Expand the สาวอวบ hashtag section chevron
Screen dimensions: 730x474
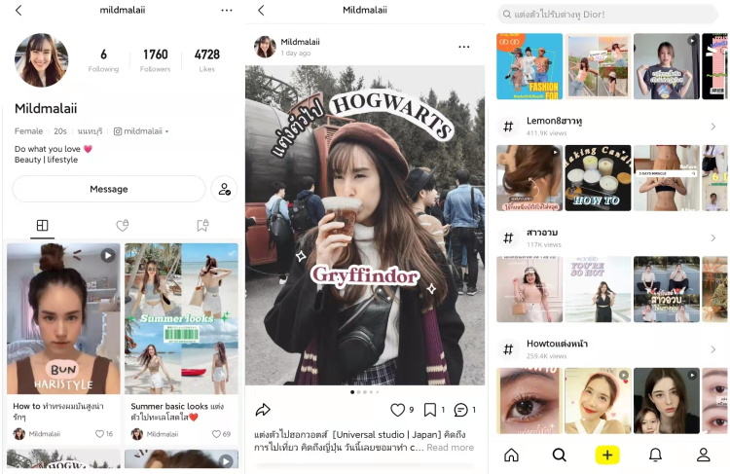712,237
